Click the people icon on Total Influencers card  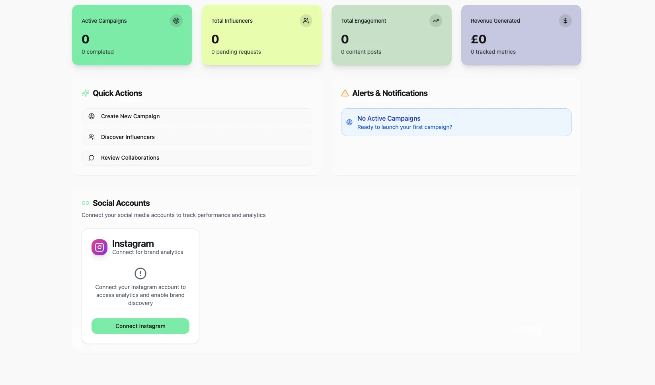(306, 21)
